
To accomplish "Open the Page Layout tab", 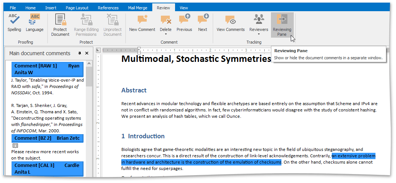I will pyautogui.click(x=77, y=8).
